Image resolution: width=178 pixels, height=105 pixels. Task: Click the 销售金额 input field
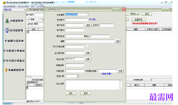[75, 65]
